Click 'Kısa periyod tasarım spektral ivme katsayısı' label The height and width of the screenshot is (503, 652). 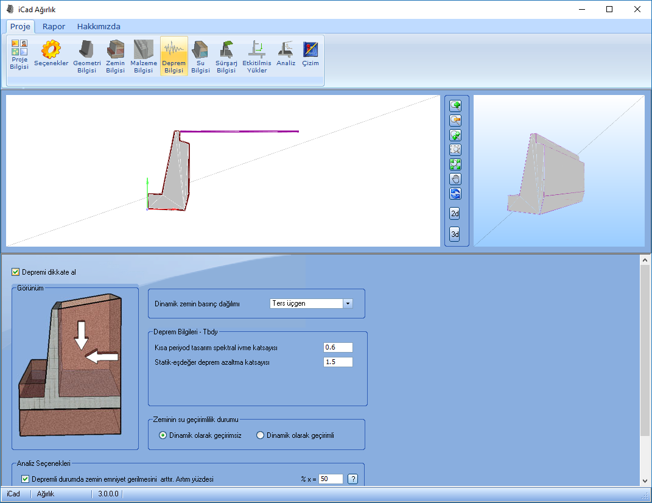(216, 348)
